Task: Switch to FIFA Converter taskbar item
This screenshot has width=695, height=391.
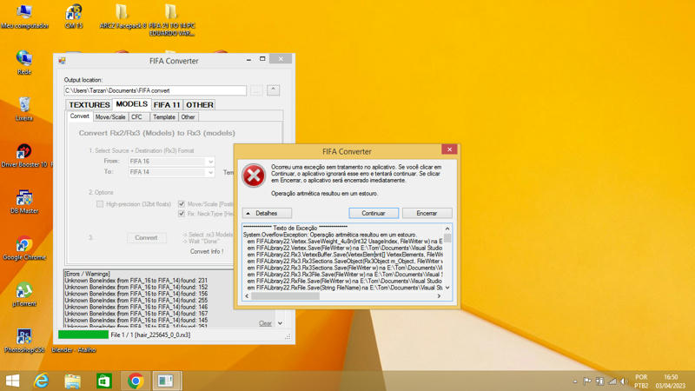Action: [x=166, y=381]
